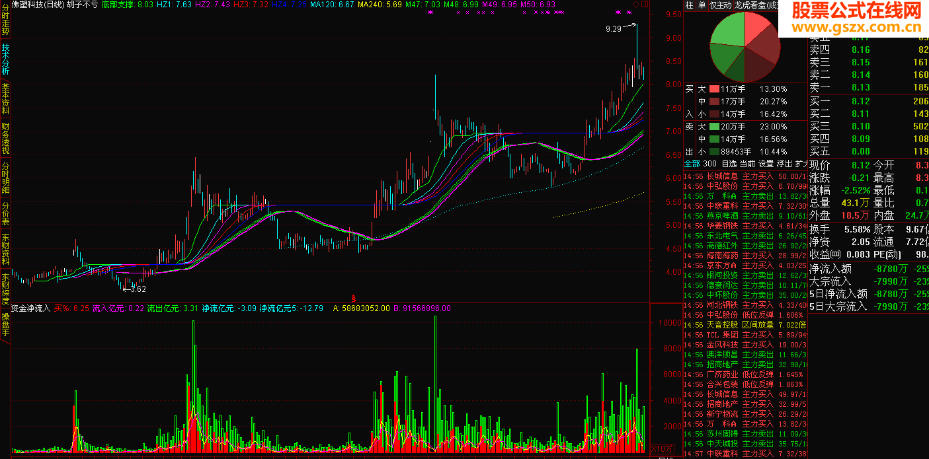Select the 换盘手 side tab
Viewport: 929px width, 459px height.
(x=5, y=325)
